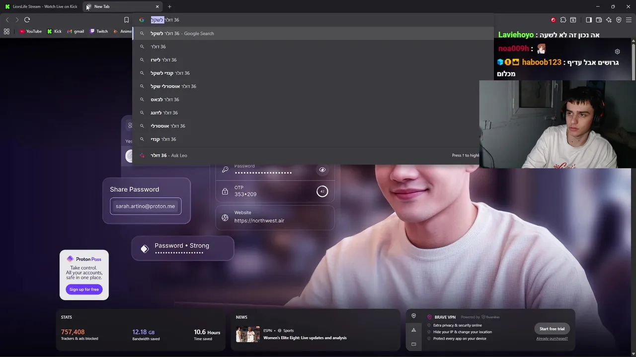Screen dimensions: 636x357
Task: Open the Women's Elite Eight news headline
Action: coord(305,338)
